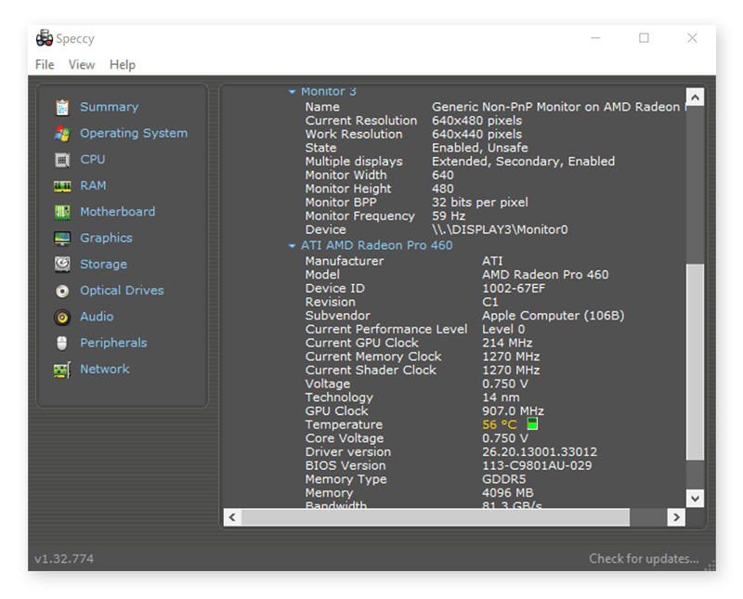This screenshot has width=743, height=599.
Task: Click the CPU chip icon
Action: click(x=62, y=160)
